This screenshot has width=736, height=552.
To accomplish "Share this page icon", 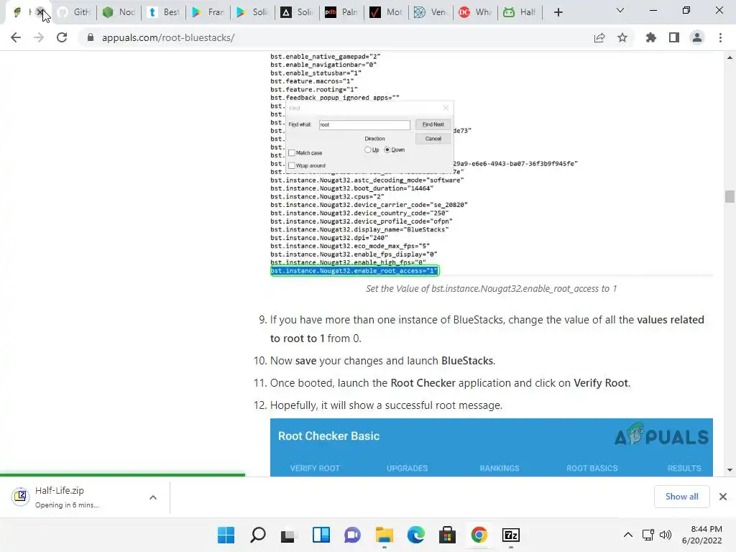I will coord(599,37).
